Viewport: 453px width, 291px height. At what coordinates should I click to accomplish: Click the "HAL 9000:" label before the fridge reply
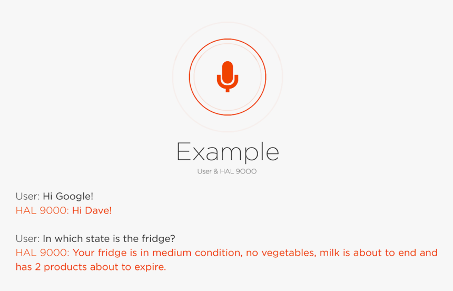[x=42, y=253]
